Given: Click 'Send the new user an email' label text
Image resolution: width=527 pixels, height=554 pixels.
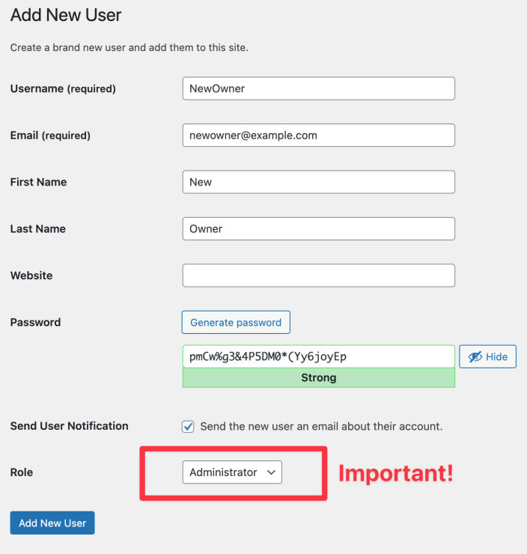Looking at the screenshot, I should 321,427.
